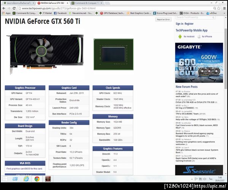The width and height of the screenshot is (228, 190).
Task: Open the Newanime.net bookmark
Action: pos(81,13)
